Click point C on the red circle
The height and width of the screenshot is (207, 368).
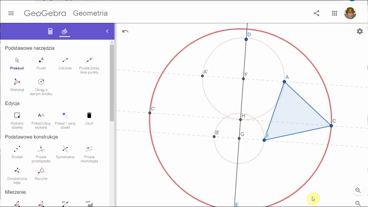tap(331, 126)
